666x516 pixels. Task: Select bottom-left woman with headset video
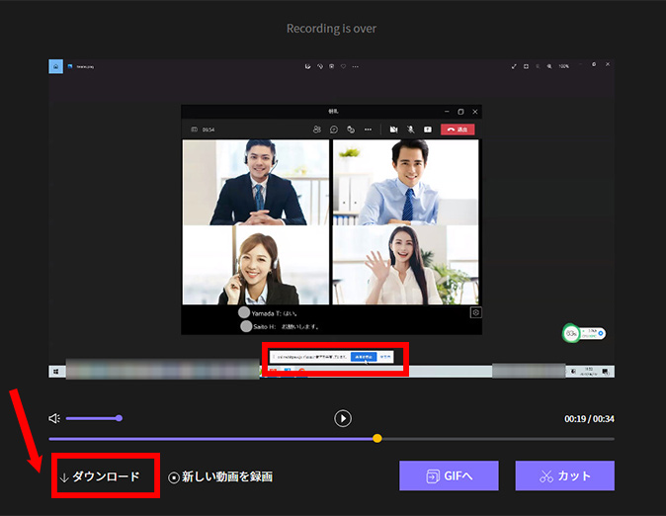(x=256, y=265)
